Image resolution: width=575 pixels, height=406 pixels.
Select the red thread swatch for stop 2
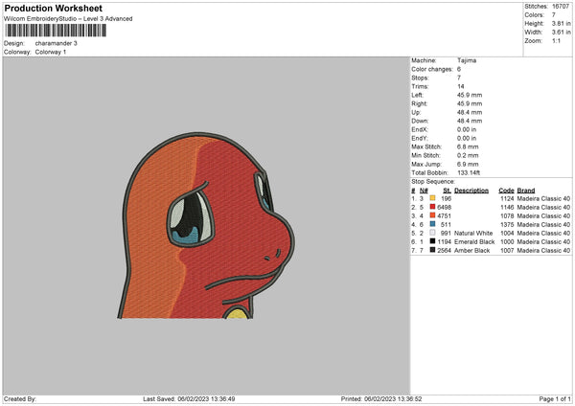[431, 207]
